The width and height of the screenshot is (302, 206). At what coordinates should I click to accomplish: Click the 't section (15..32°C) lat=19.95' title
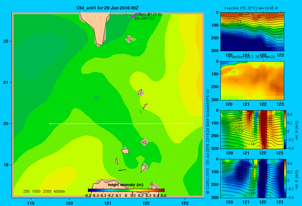[251, 8]
